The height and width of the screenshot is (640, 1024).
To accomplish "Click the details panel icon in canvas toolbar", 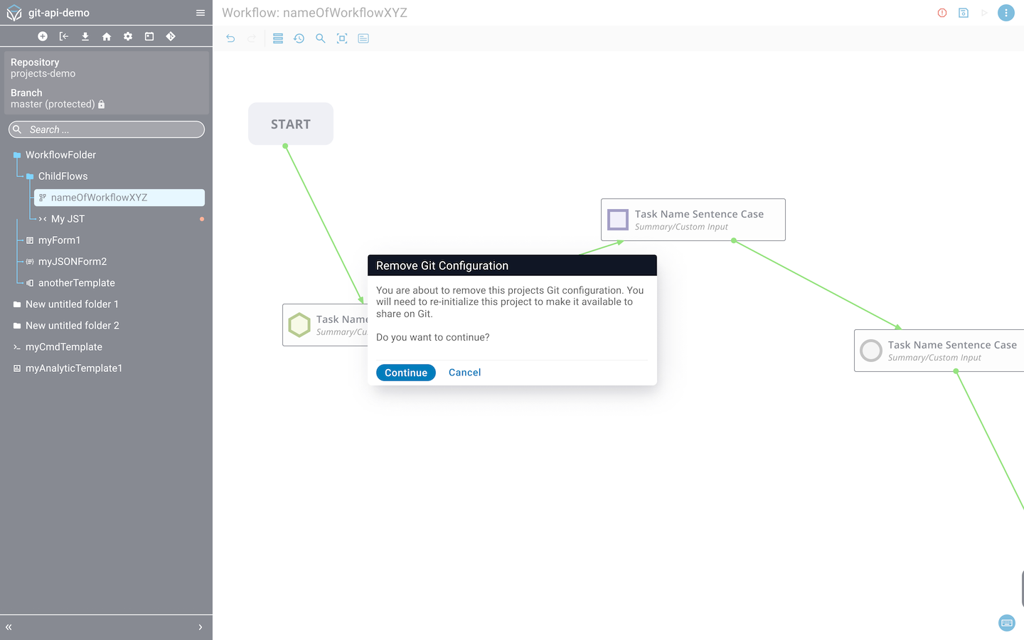I will point(363,38).
